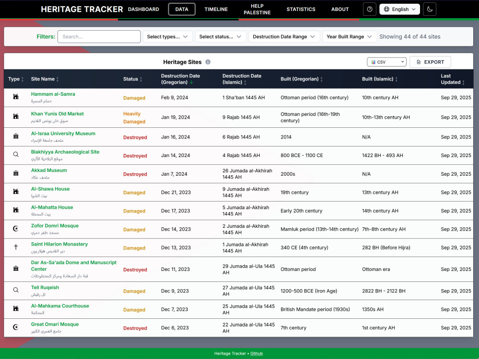This screenshot has width=479, height=359.
Task: Open Hammam al-Samra site link
Action: pyautogui.click(x=53, y=94)
